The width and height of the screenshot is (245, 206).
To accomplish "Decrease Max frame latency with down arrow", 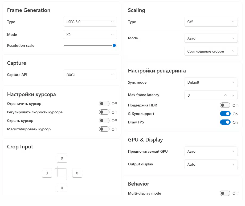I will 233,95.
